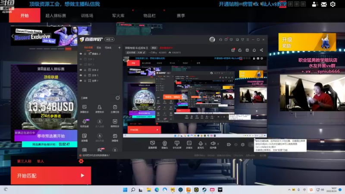Open the 房管助手 tool
Image resolution: width=345 pixels, height=194 pixels.
tap(100, 109)
